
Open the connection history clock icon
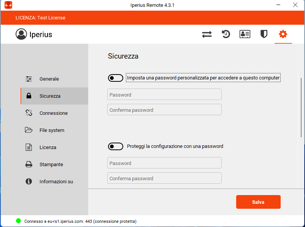pos(226,34)
